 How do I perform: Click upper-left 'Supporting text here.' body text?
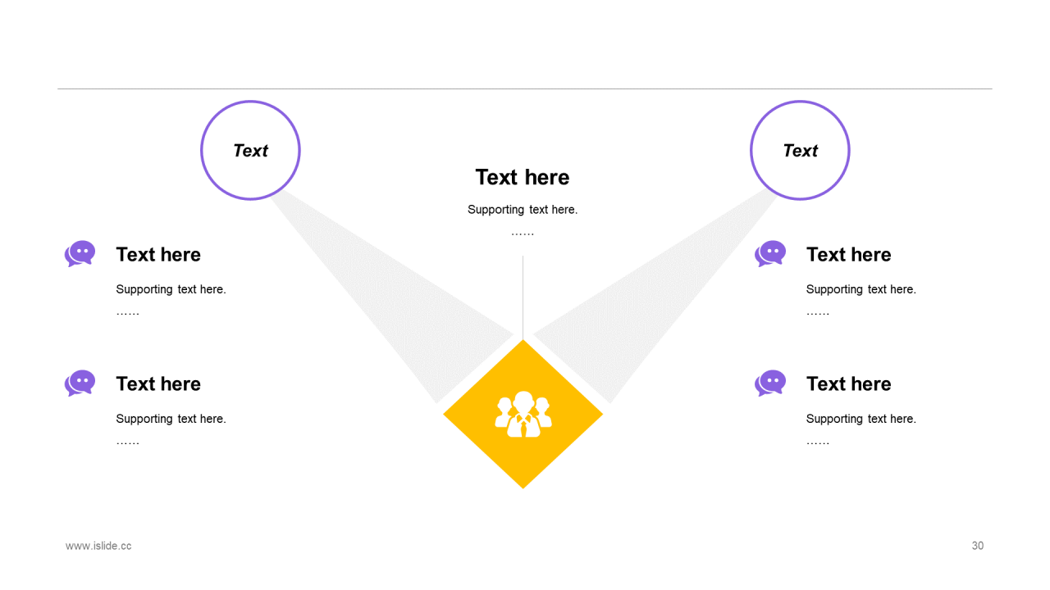pos(171,289)
